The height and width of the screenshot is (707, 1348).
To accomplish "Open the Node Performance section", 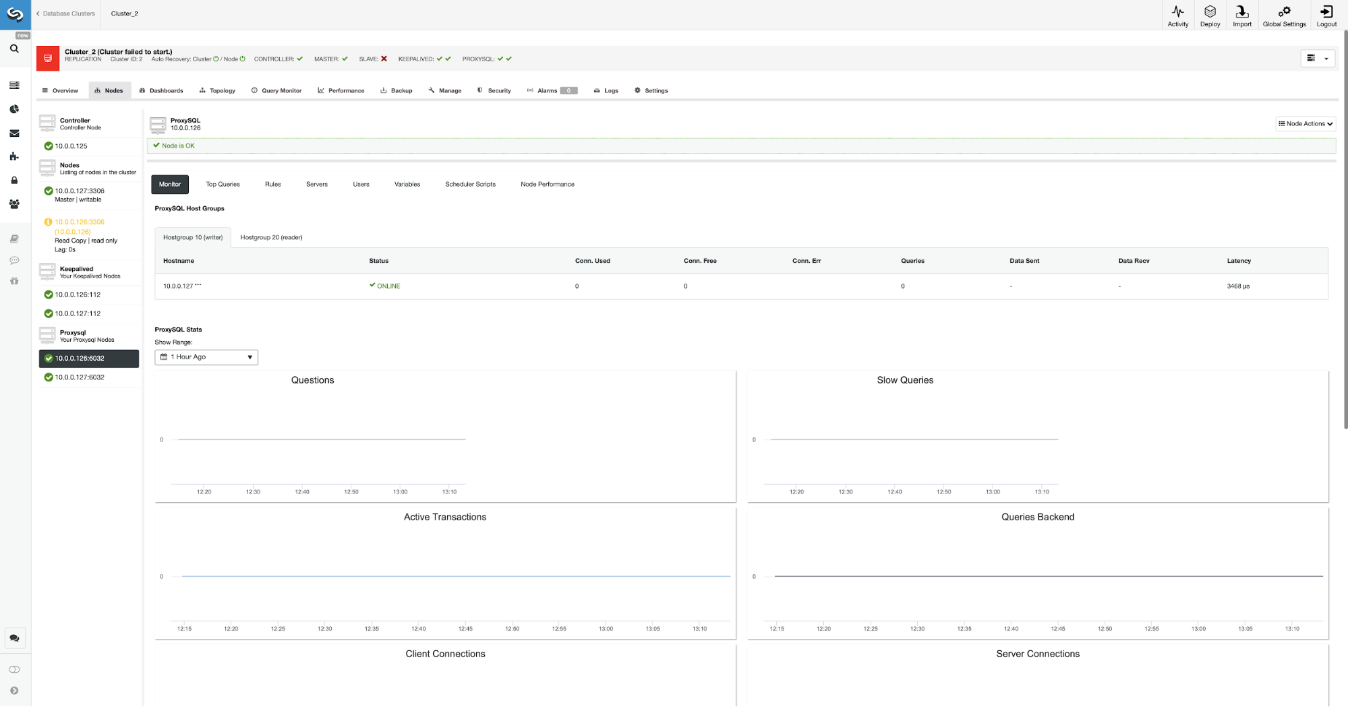I will pyautogui.click(x=548, y=184).
